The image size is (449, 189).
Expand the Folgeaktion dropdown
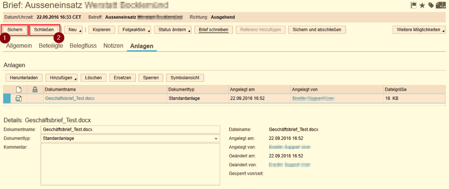pos(134,30)
